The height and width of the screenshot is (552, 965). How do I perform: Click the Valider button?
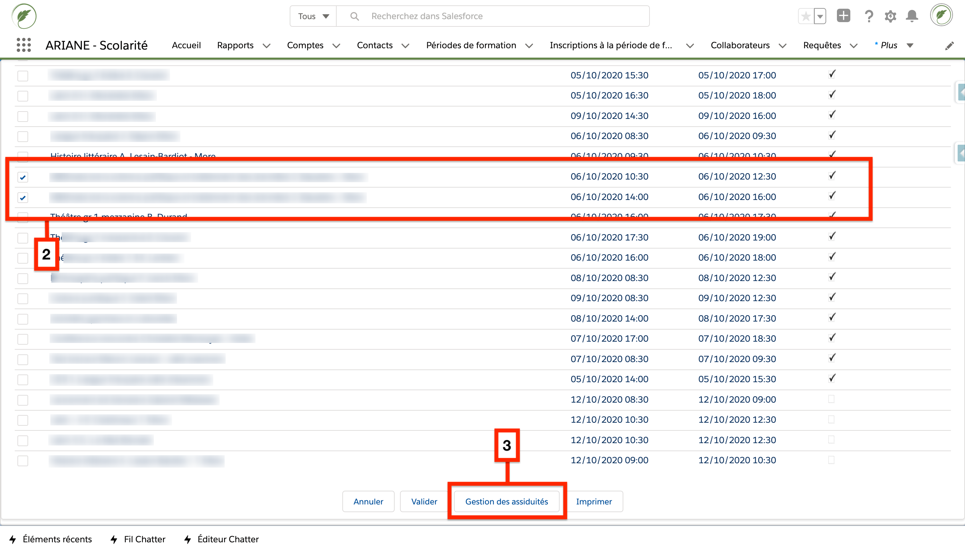(x=424, y=501)
